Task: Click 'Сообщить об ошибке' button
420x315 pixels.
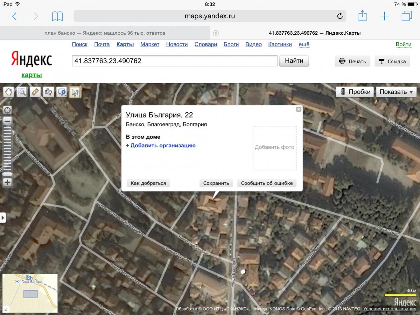Action: click(267, 183)
